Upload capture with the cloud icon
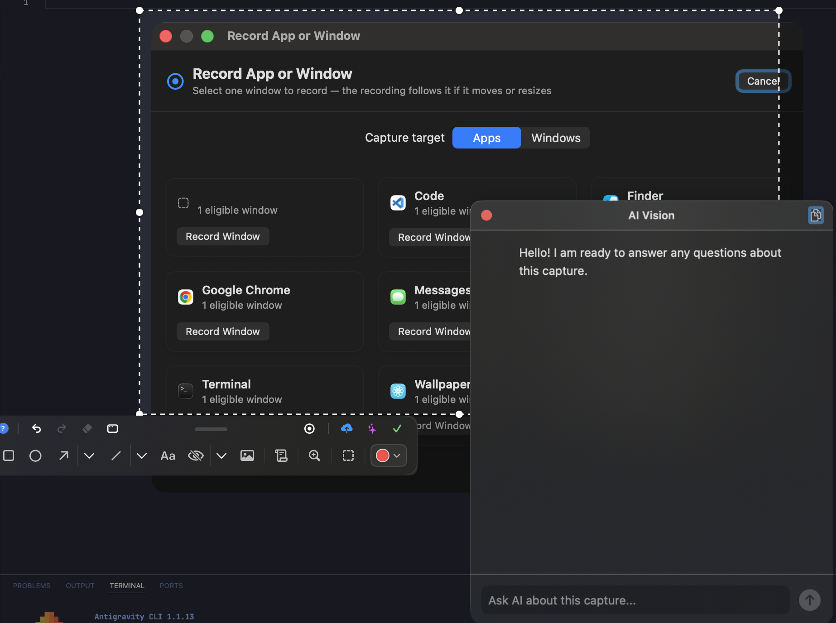Image resolution: width=836 pixels, height=623 pixels. click(347, 428)
